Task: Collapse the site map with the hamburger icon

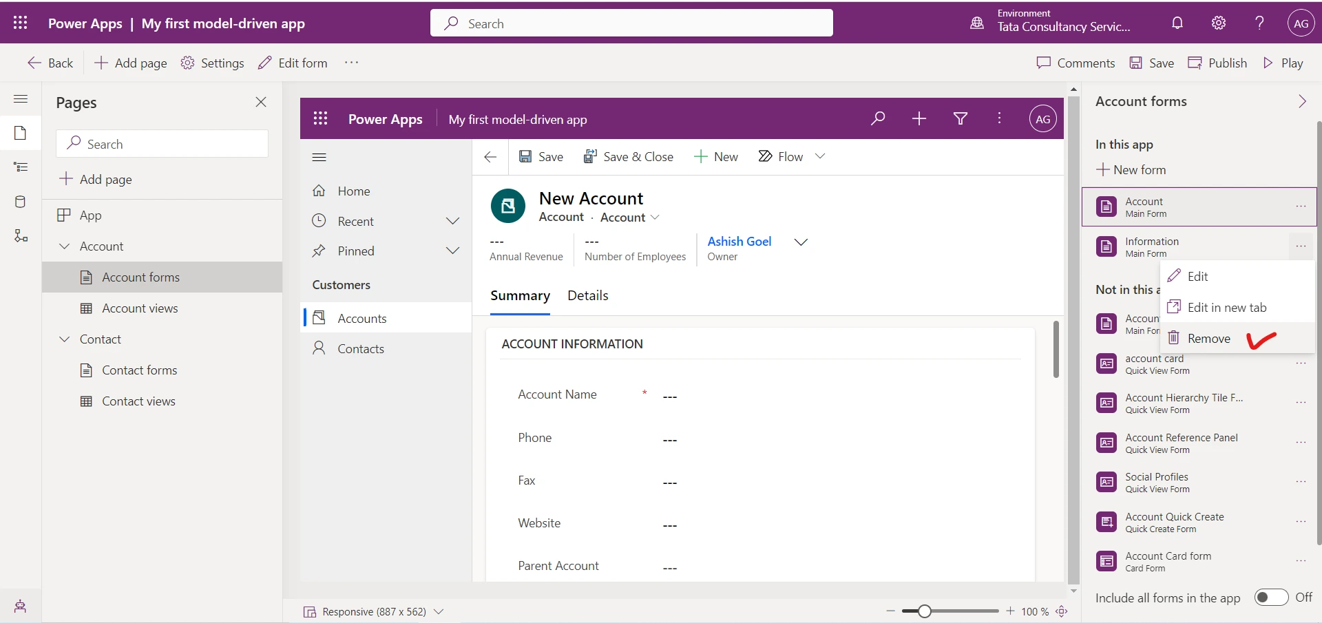Action: (x=319, y=156)
